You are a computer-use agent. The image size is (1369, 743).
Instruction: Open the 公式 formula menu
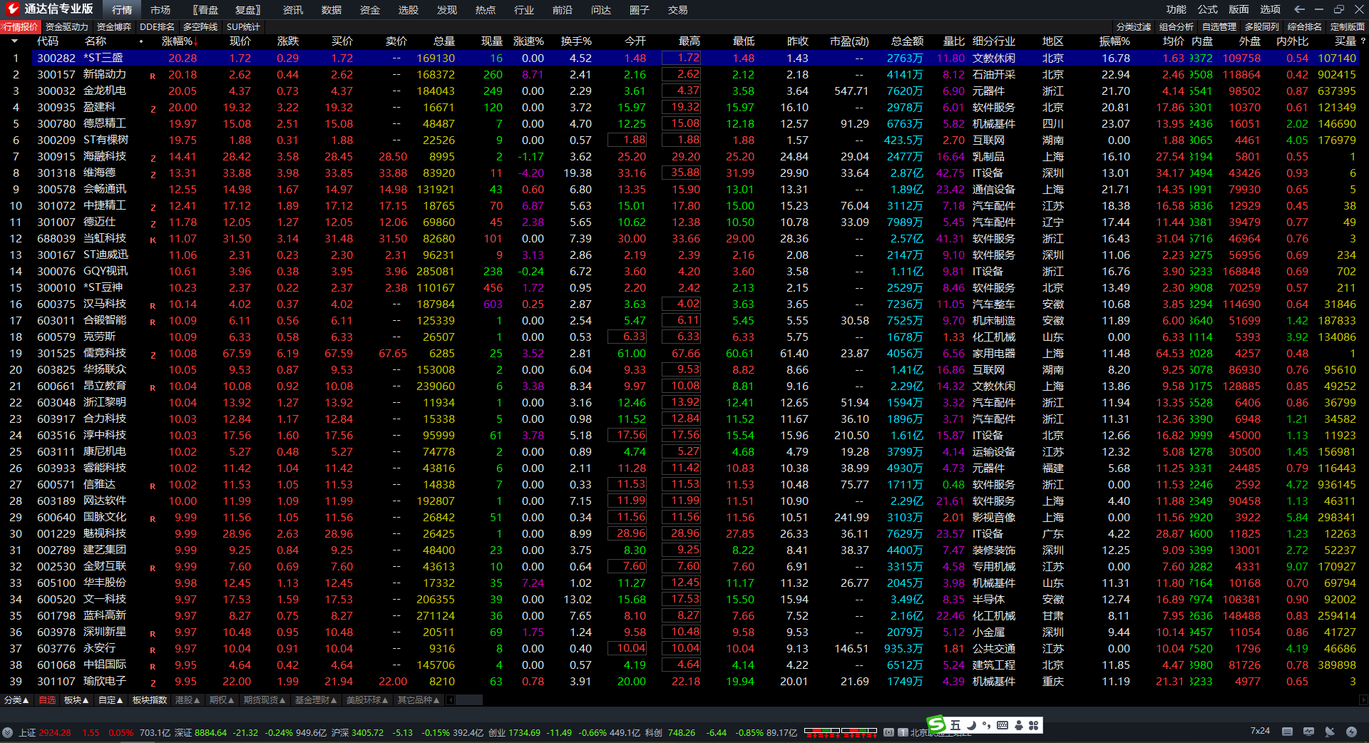[1208, 9]
